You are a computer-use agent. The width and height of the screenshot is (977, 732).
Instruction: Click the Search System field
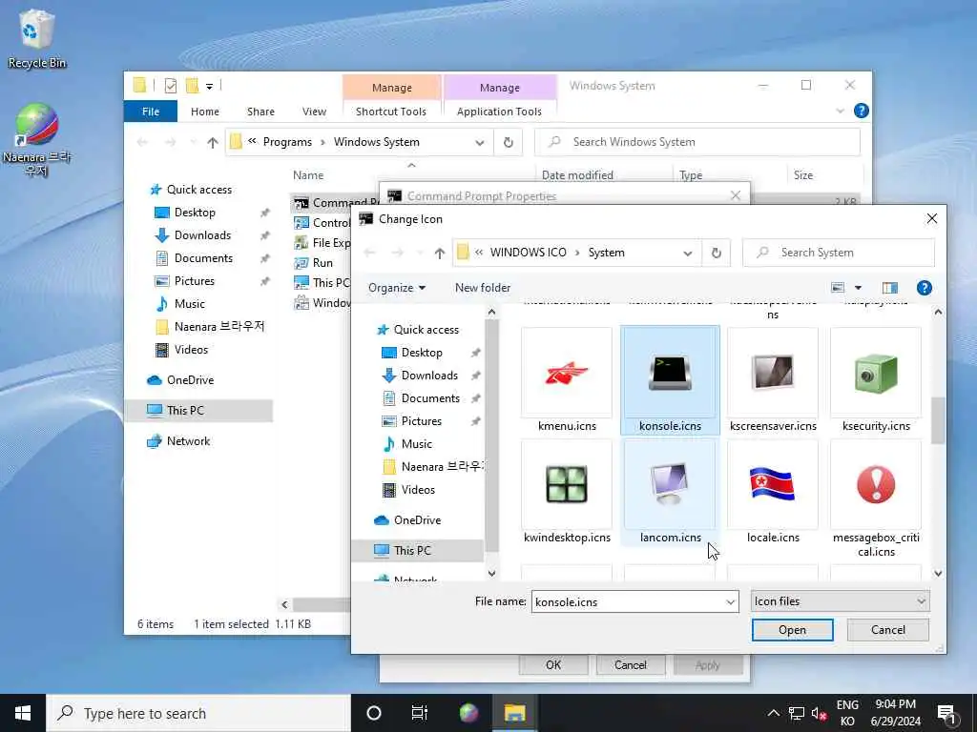click(838, 253)
